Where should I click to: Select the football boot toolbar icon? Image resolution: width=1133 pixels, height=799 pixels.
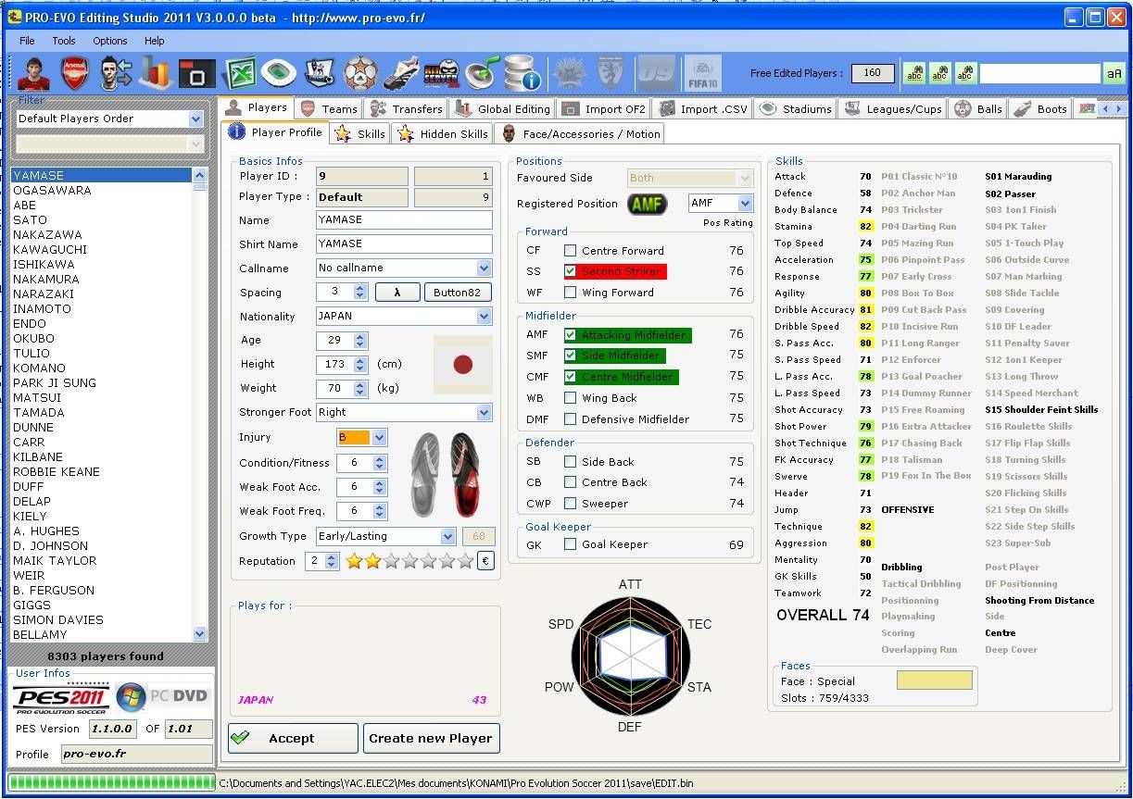[401, 72]
